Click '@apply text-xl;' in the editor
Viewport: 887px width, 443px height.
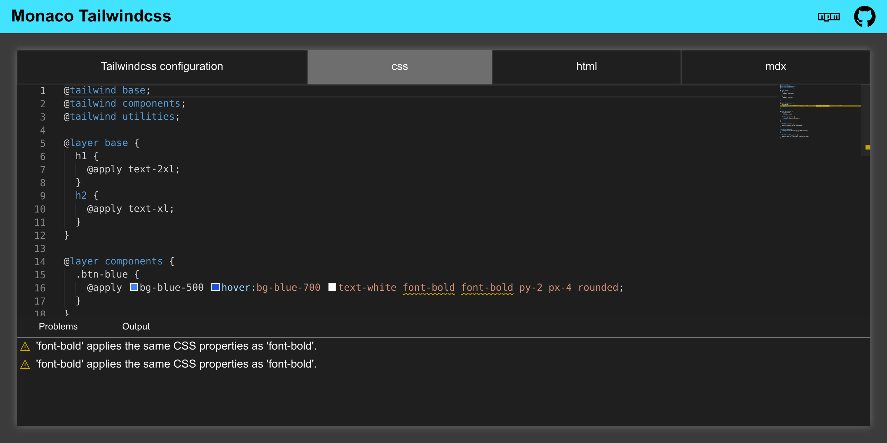pyautogui.click(x=131, y=209)
